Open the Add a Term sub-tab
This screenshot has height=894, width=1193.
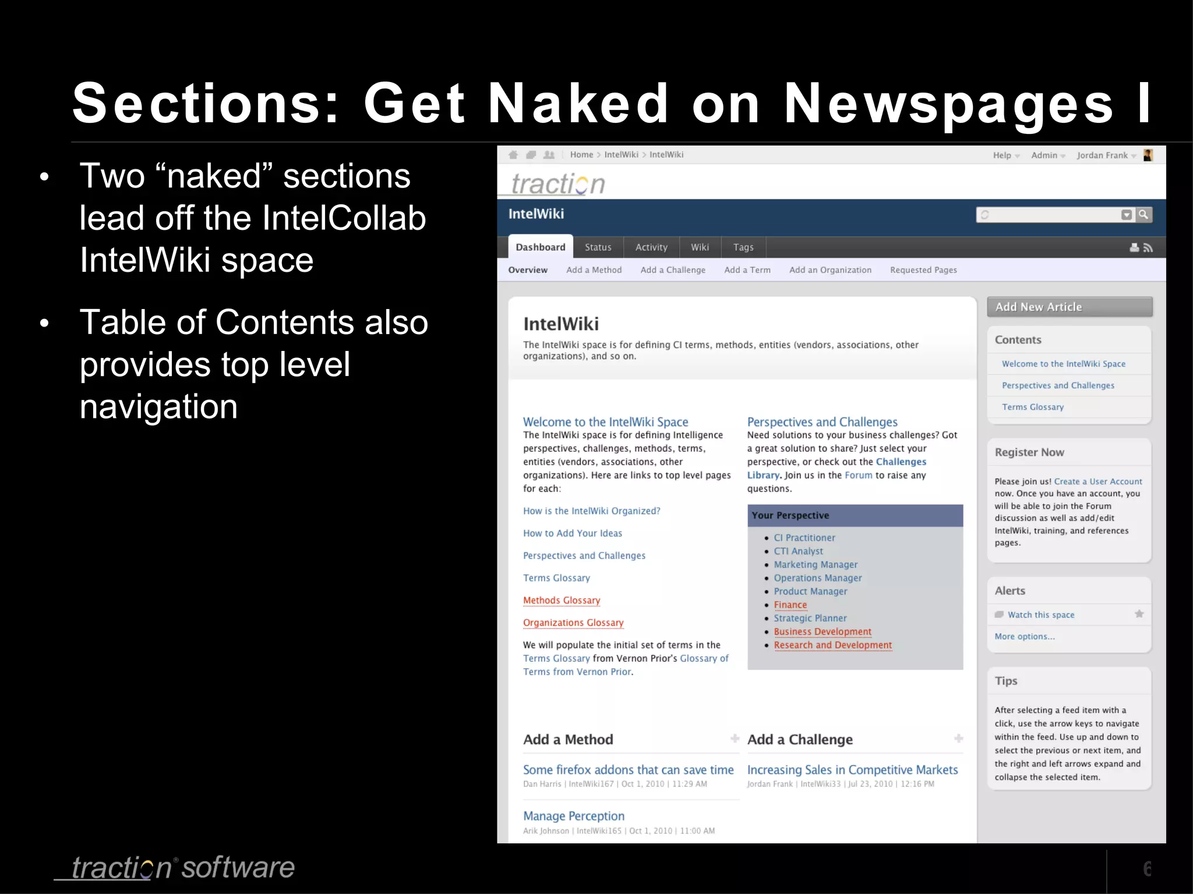[747, 270]
